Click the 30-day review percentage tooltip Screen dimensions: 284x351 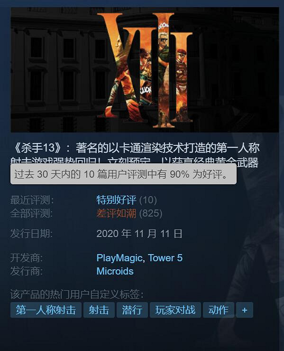coord(123,174)
